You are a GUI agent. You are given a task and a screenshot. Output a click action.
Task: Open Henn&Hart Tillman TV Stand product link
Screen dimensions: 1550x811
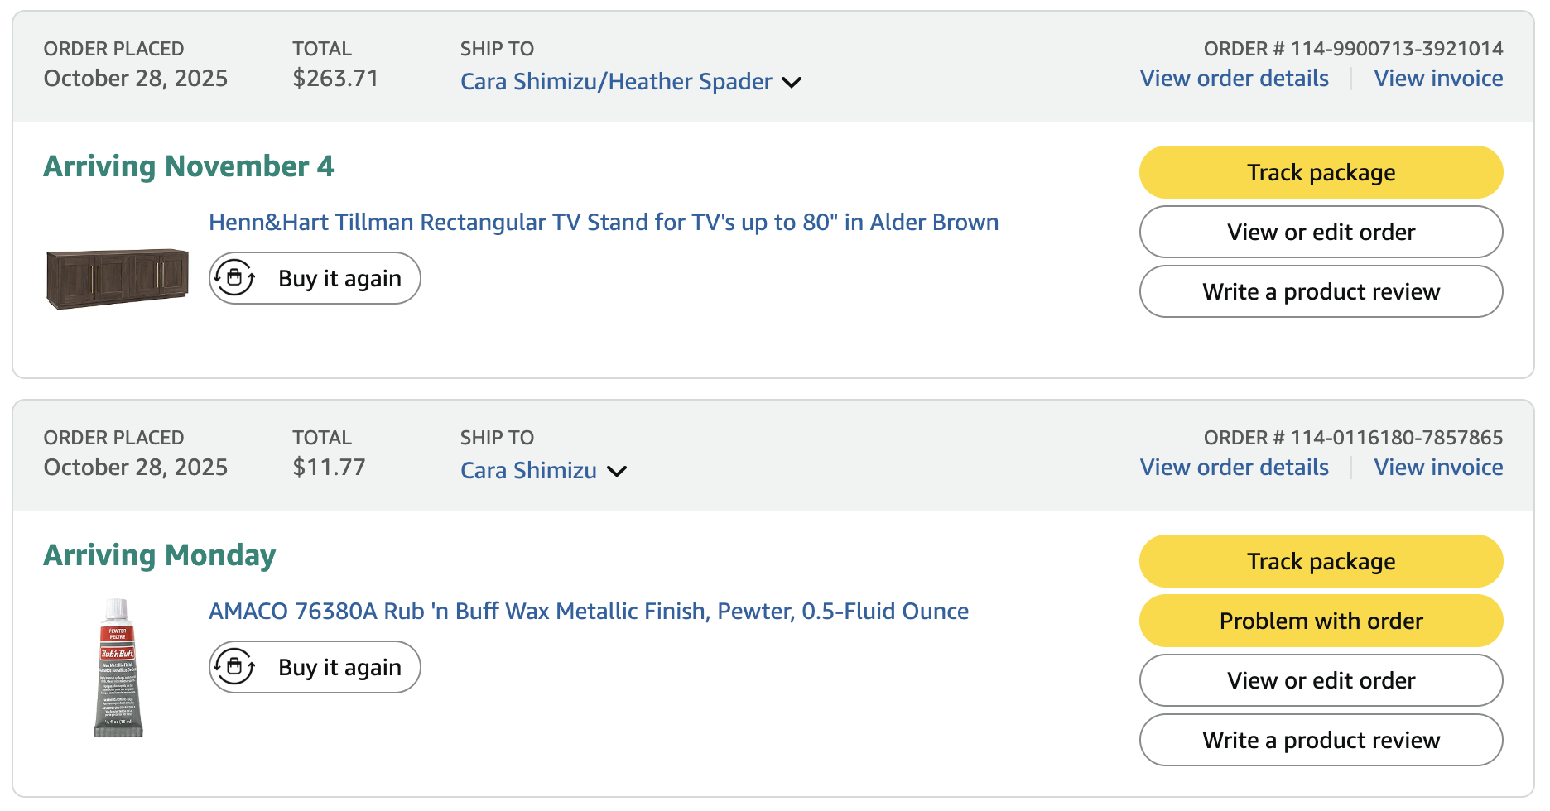604,222
